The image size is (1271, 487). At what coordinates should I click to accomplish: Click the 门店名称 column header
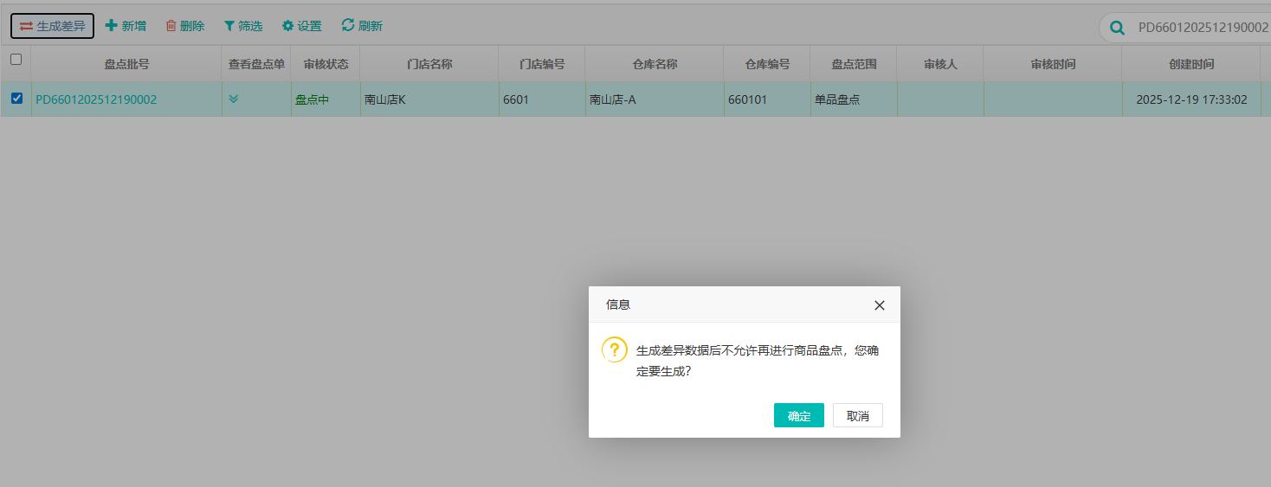429,64
